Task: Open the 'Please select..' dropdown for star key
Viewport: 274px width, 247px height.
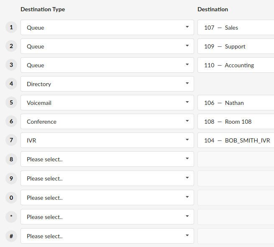Action: [107, 217]
